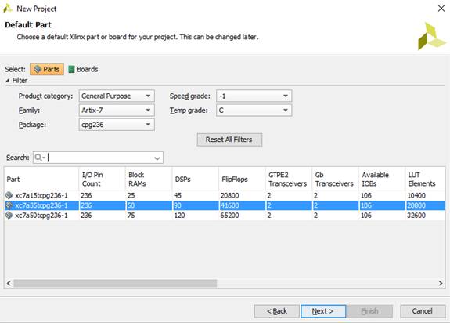The height and width of the screenshot is (323, 450).
Task: Click the scroll right arrow
Action: [x=441, y=283]
